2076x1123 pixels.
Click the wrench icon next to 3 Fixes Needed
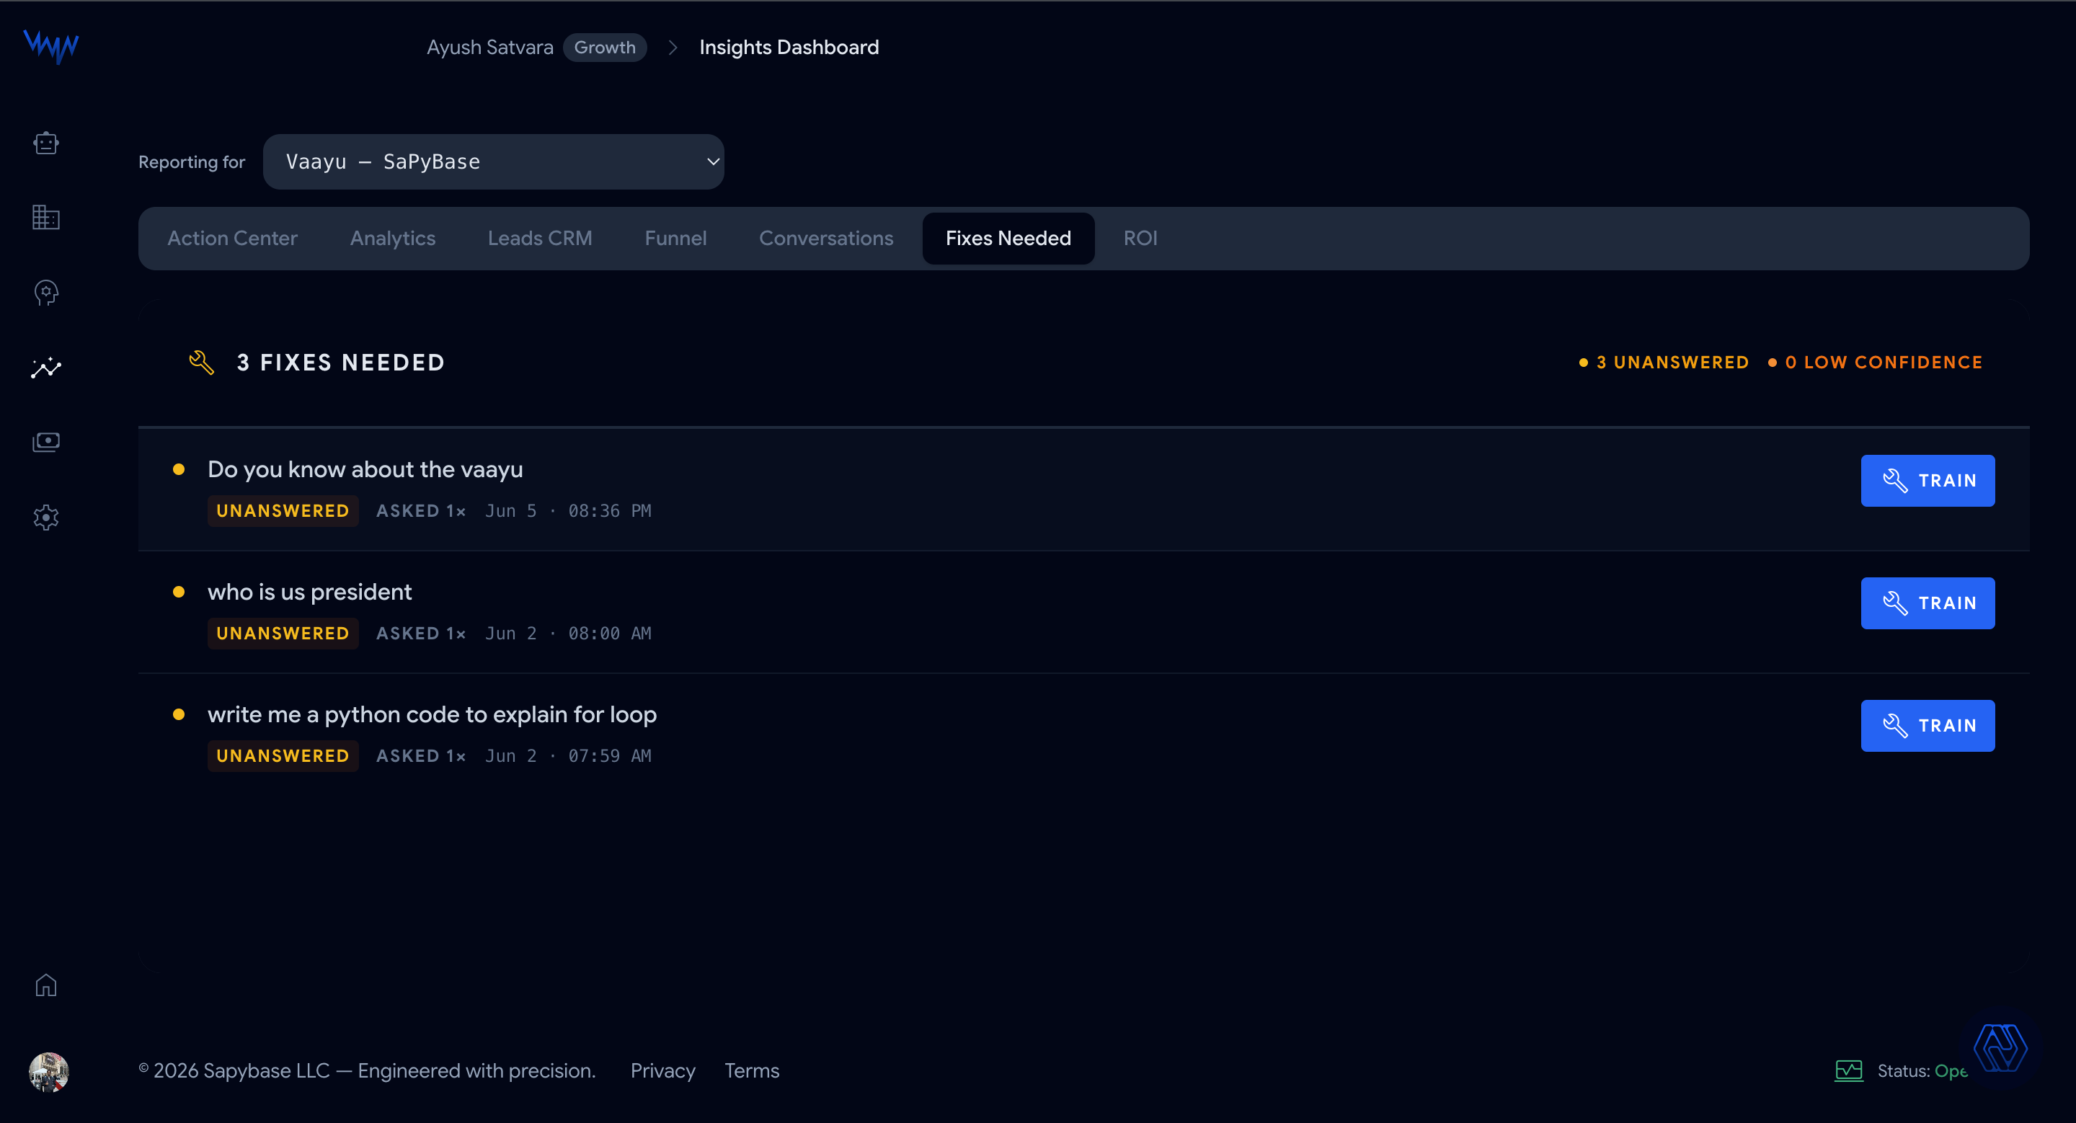pyautogui.click(x=202, y=363)
